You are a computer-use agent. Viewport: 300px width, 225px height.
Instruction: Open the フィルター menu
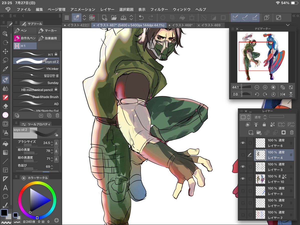tap(159, 9)
